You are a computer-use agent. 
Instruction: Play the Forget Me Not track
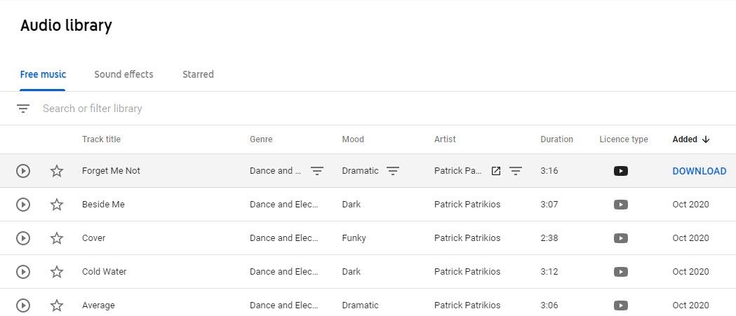[23, 171]
